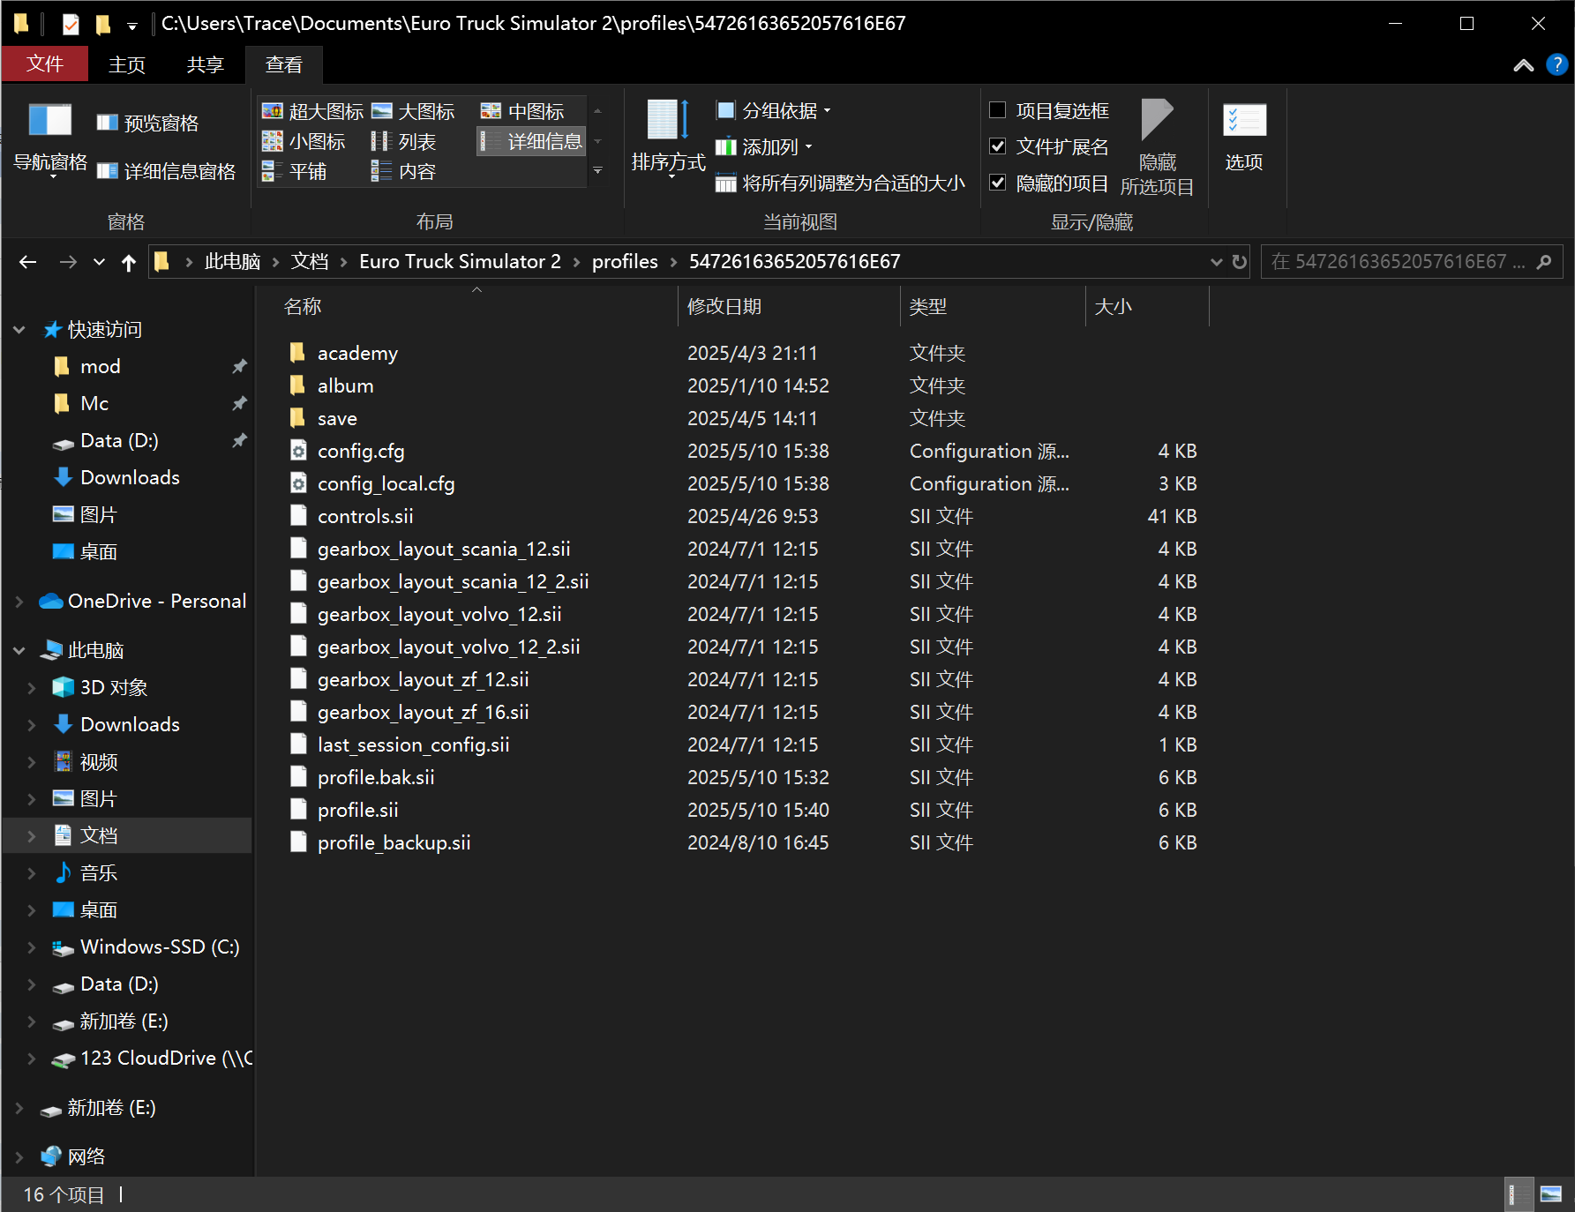This screenshot has width=1575, height=1212.
Task: Collapse the This PC (此电脑) tree node
Action: coord(19,651)
